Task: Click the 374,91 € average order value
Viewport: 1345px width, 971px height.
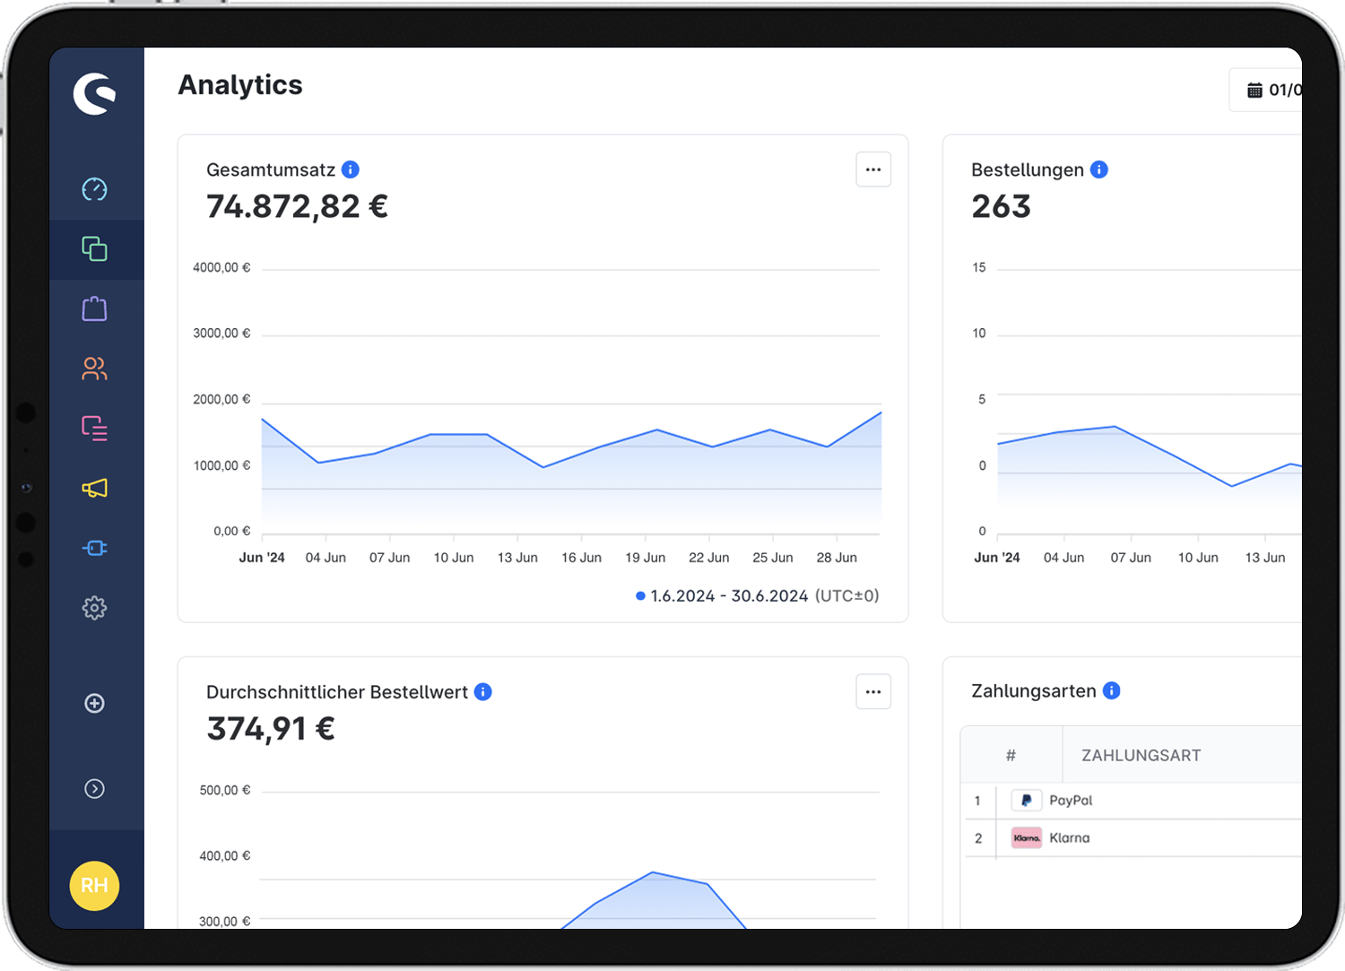Action: click(x=271, y=728)
